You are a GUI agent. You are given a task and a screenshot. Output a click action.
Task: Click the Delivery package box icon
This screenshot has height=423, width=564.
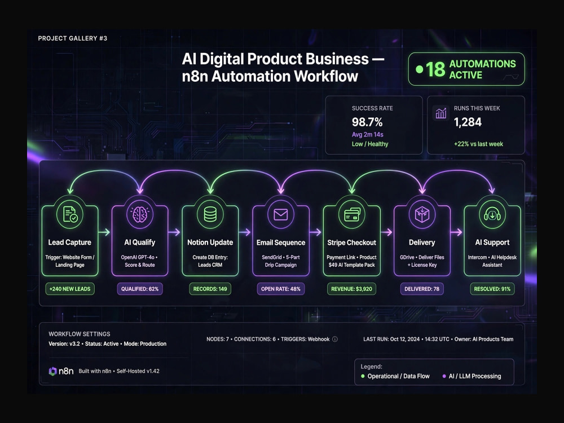[x=422, y=214]
